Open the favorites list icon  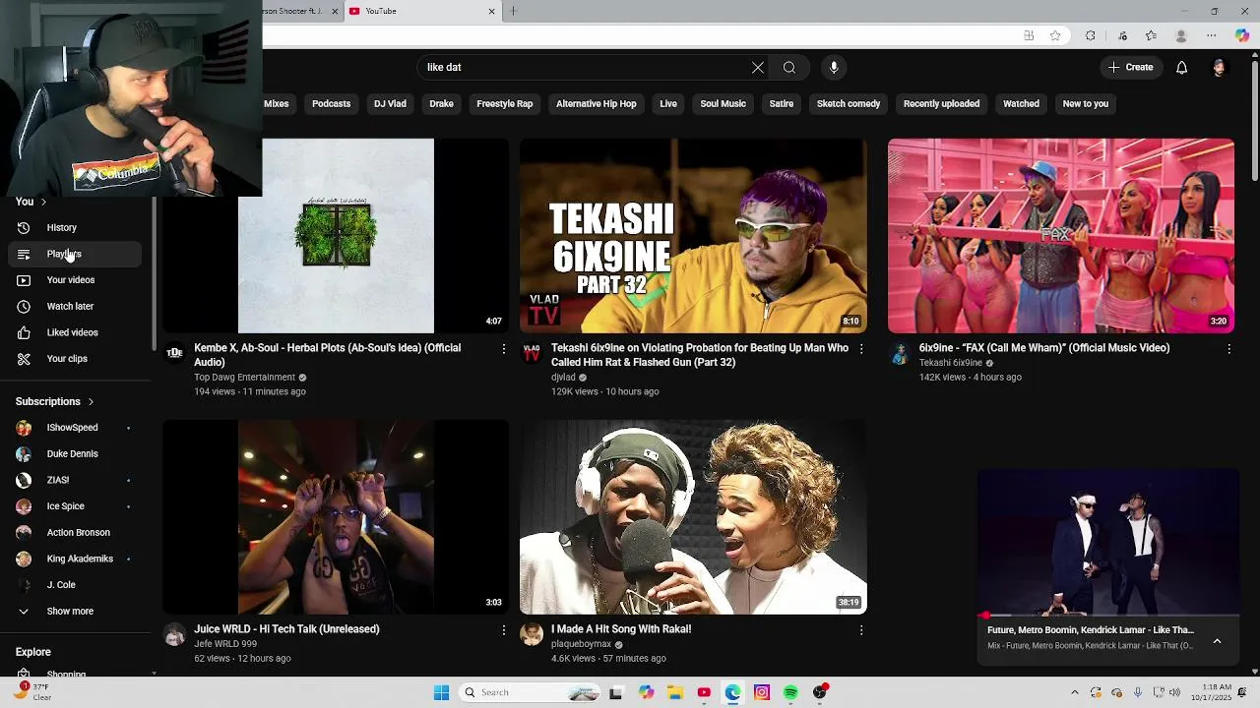tap(1151, 35)
